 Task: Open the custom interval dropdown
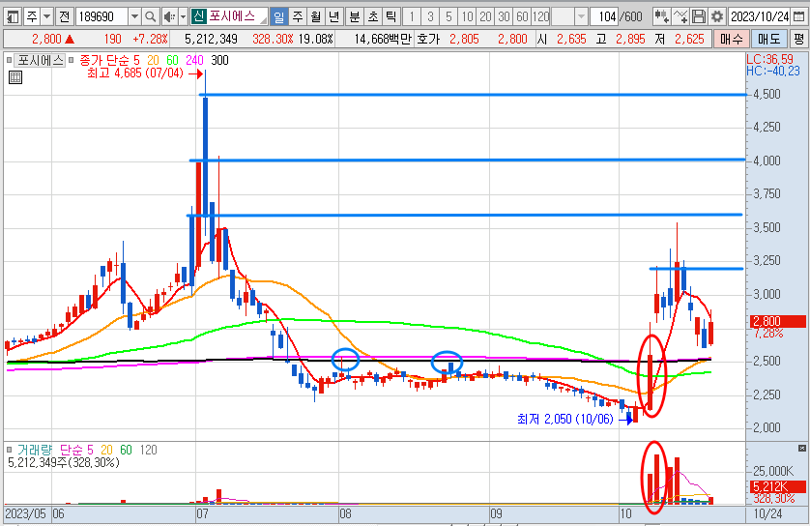click(581, 16)
